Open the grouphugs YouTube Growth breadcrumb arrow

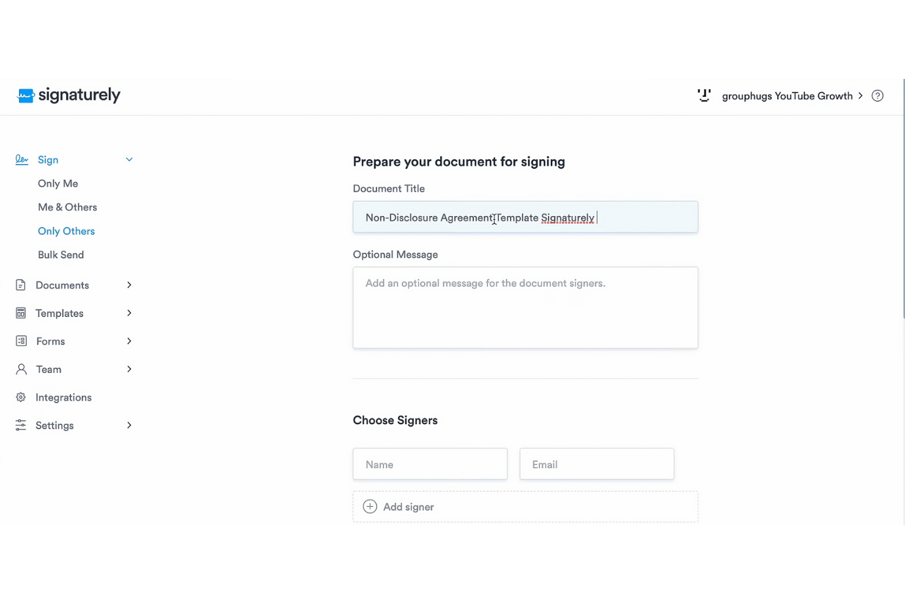pos(861,95)
